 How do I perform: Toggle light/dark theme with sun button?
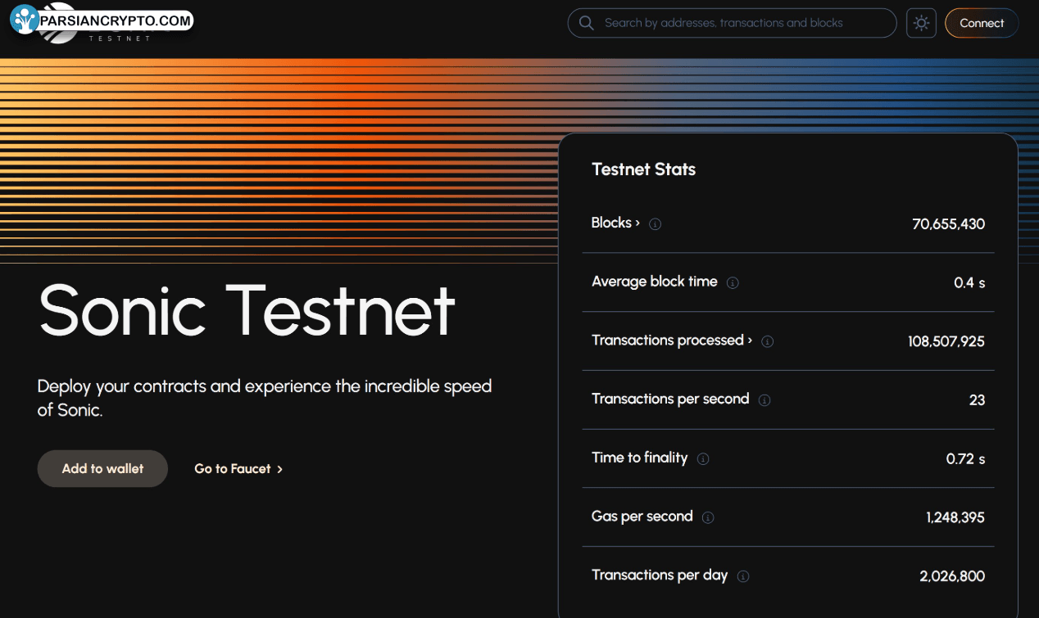[x=921, y=23]
